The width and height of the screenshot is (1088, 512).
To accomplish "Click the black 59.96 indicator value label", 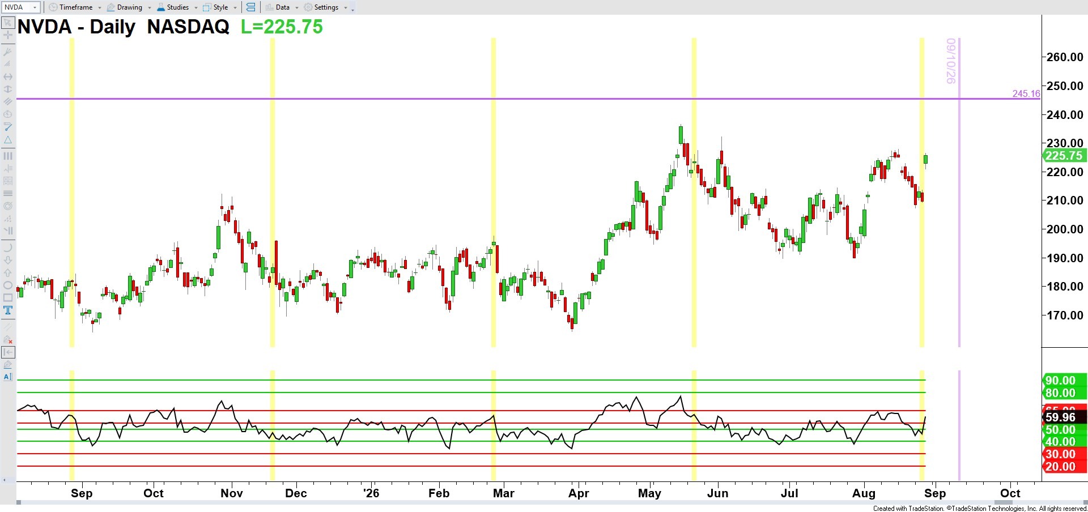I will 1064,417.
